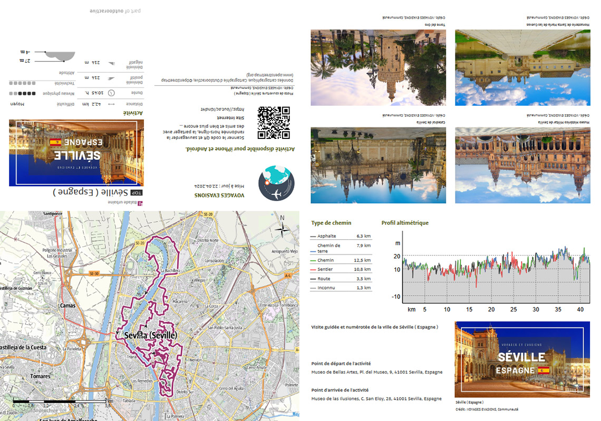Image resolution: width=601 pixels, height=421 pixels.
Task: Click the Niveau physique rating dots
Action: click(22, 93)
